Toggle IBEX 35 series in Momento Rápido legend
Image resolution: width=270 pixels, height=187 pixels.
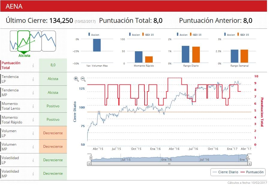coord(148,34)
